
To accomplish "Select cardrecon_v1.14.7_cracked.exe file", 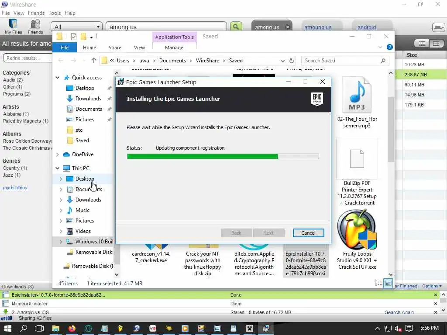I will coord(151,254).
